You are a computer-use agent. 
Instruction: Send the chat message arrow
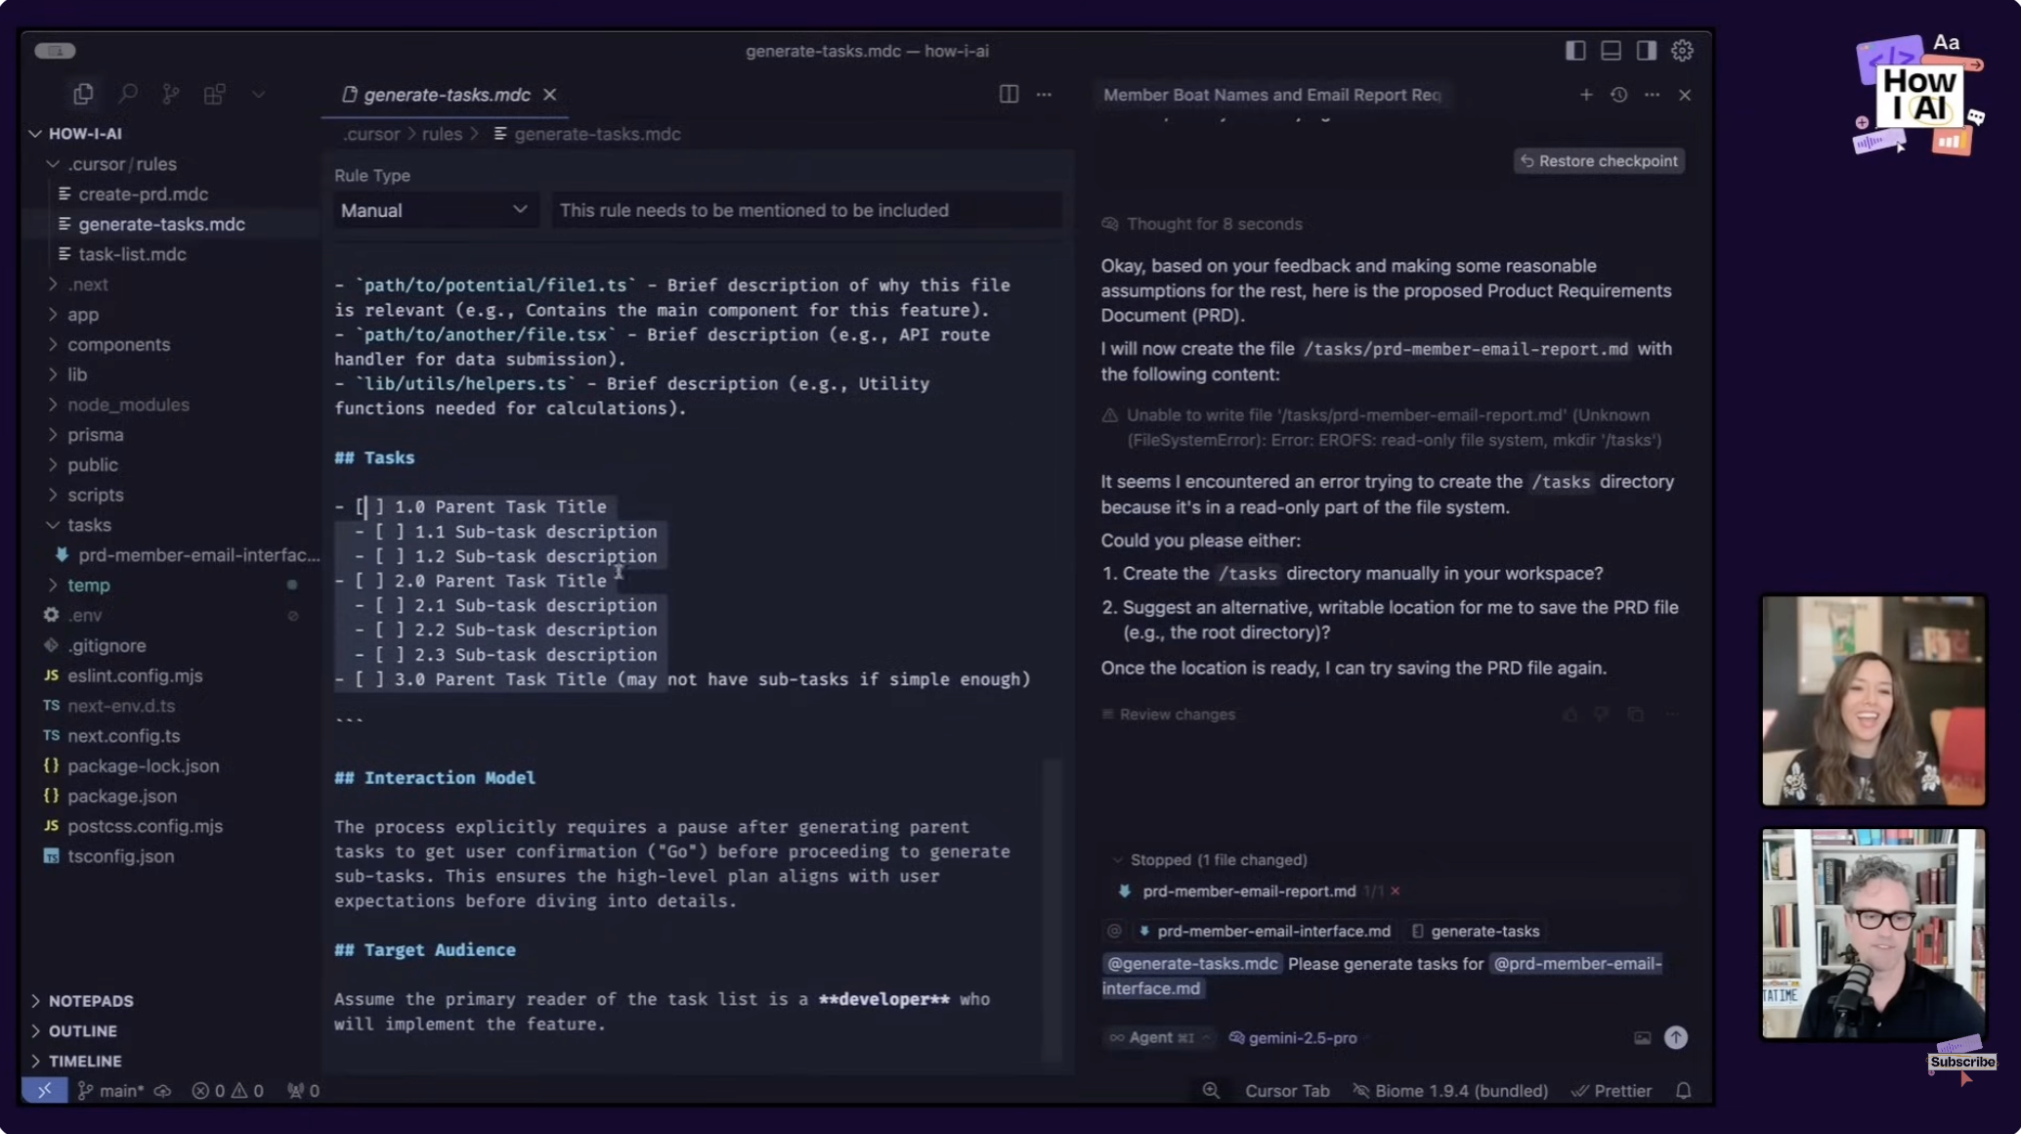[1676, 1037]
